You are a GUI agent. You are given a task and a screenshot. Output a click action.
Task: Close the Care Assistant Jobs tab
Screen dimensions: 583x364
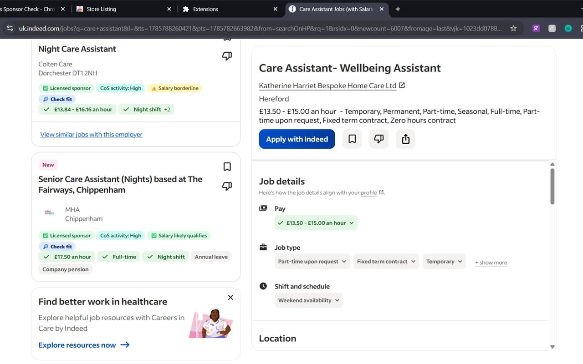coord(382,9)
